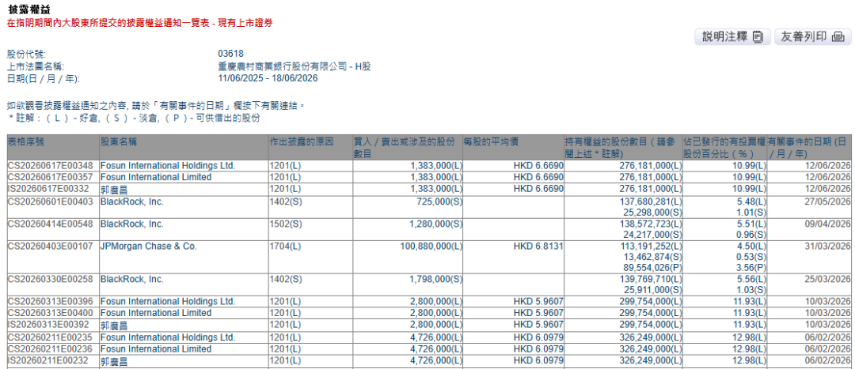Screen dimensions: 855x369
Task: Click form serial CS20260330E00258
Action: (51, 279)
